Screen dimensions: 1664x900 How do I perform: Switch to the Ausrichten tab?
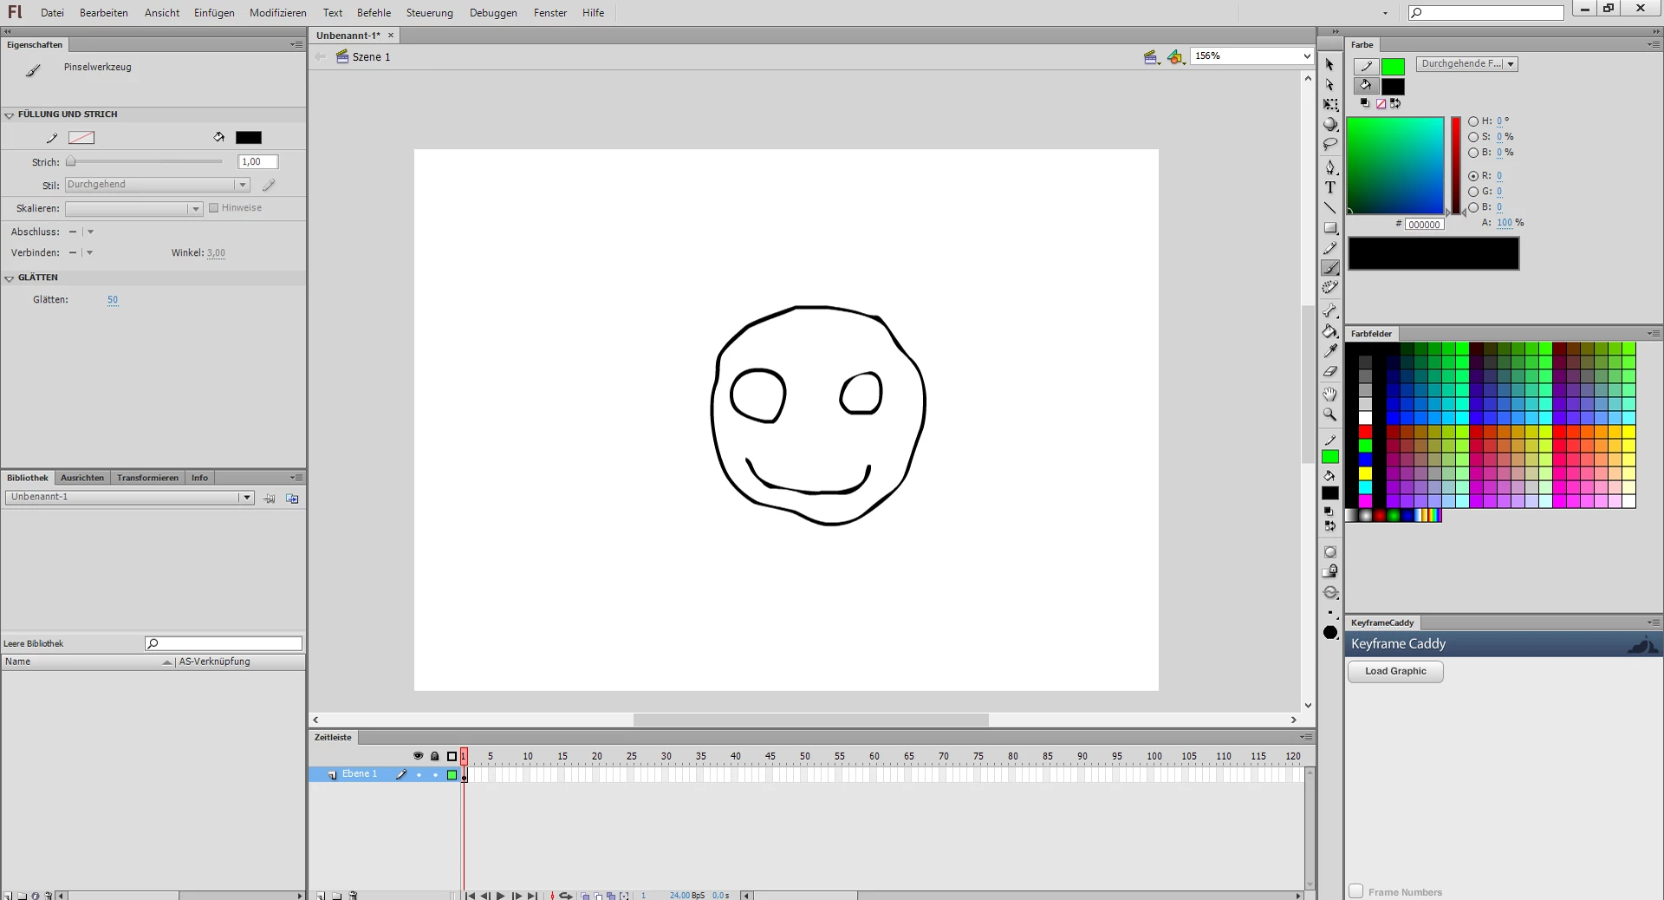(82, 478)
